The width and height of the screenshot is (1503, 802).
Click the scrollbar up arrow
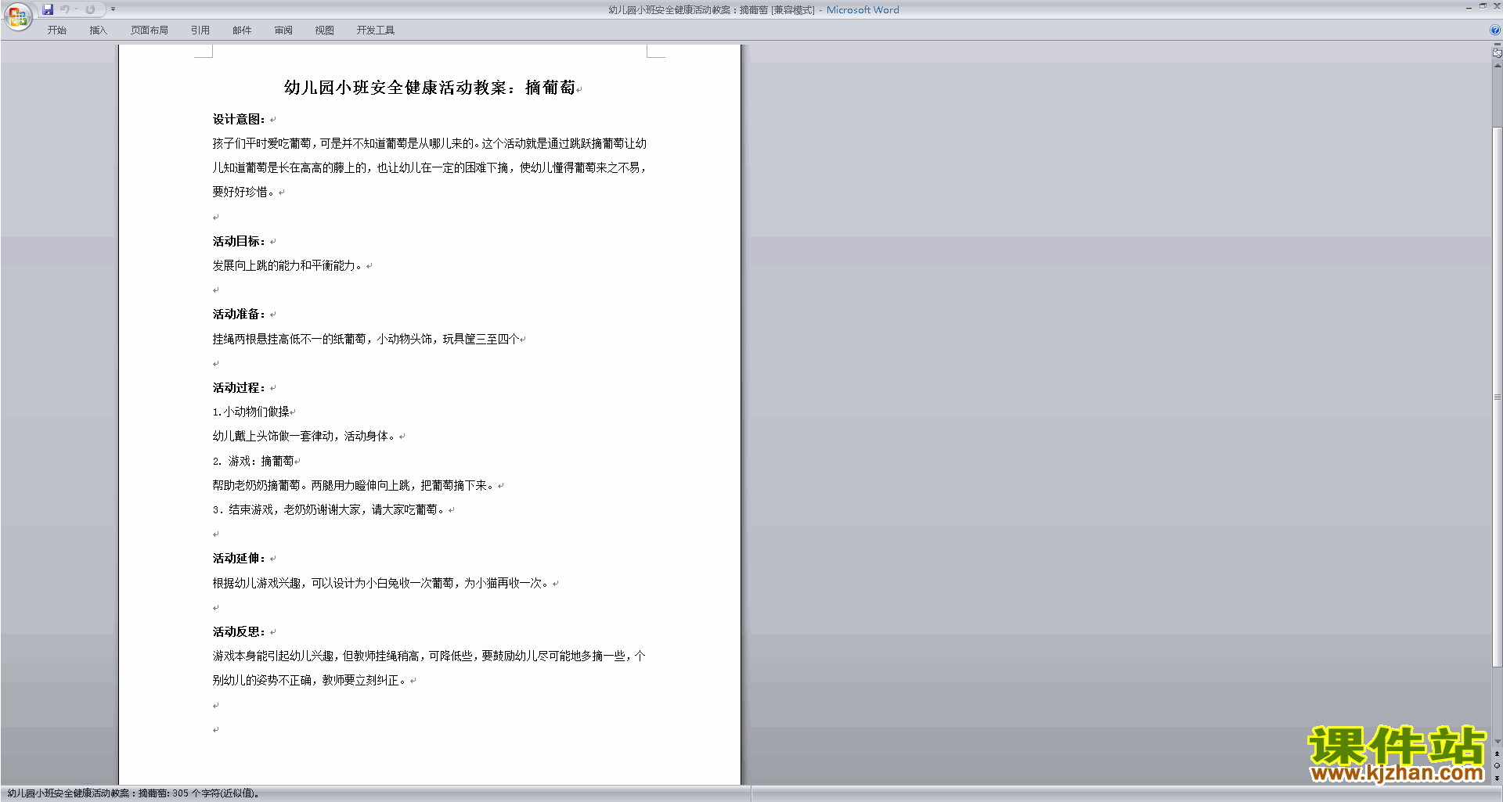click(x=1497, y=66)
